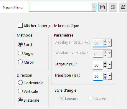Open the Largeur slider dropdown arrow
Screen dimensions: 127x109
(110, 65)
